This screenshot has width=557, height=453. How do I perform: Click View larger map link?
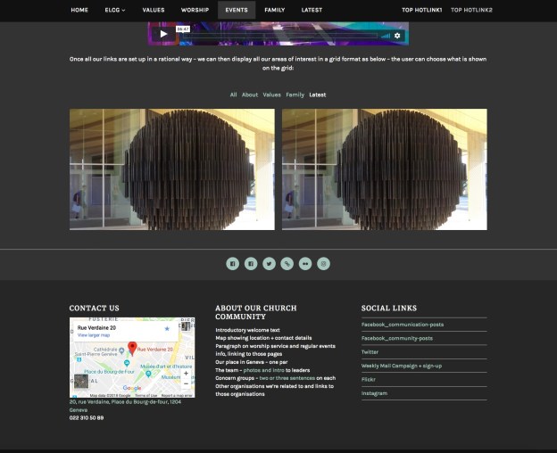coord(95,335)
